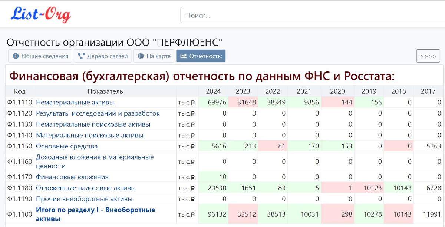The image size is (445, 227).
Task: Click the value 10278 total cell
Action: click(x=369, y=214)
